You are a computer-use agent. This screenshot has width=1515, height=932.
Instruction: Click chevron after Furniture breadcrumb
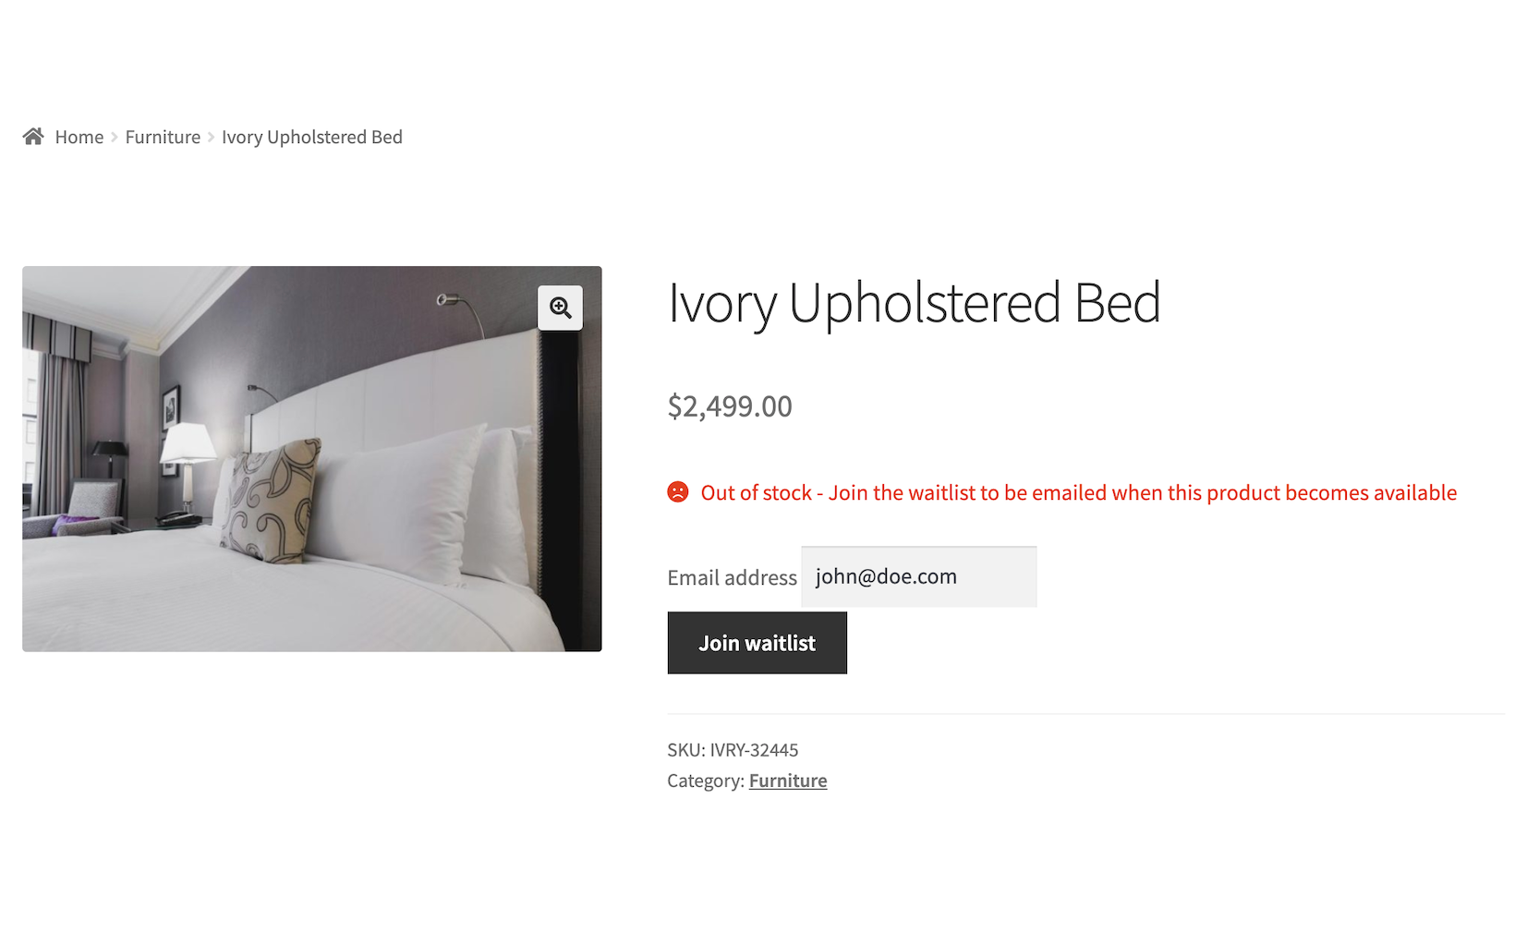pos(212,138)
